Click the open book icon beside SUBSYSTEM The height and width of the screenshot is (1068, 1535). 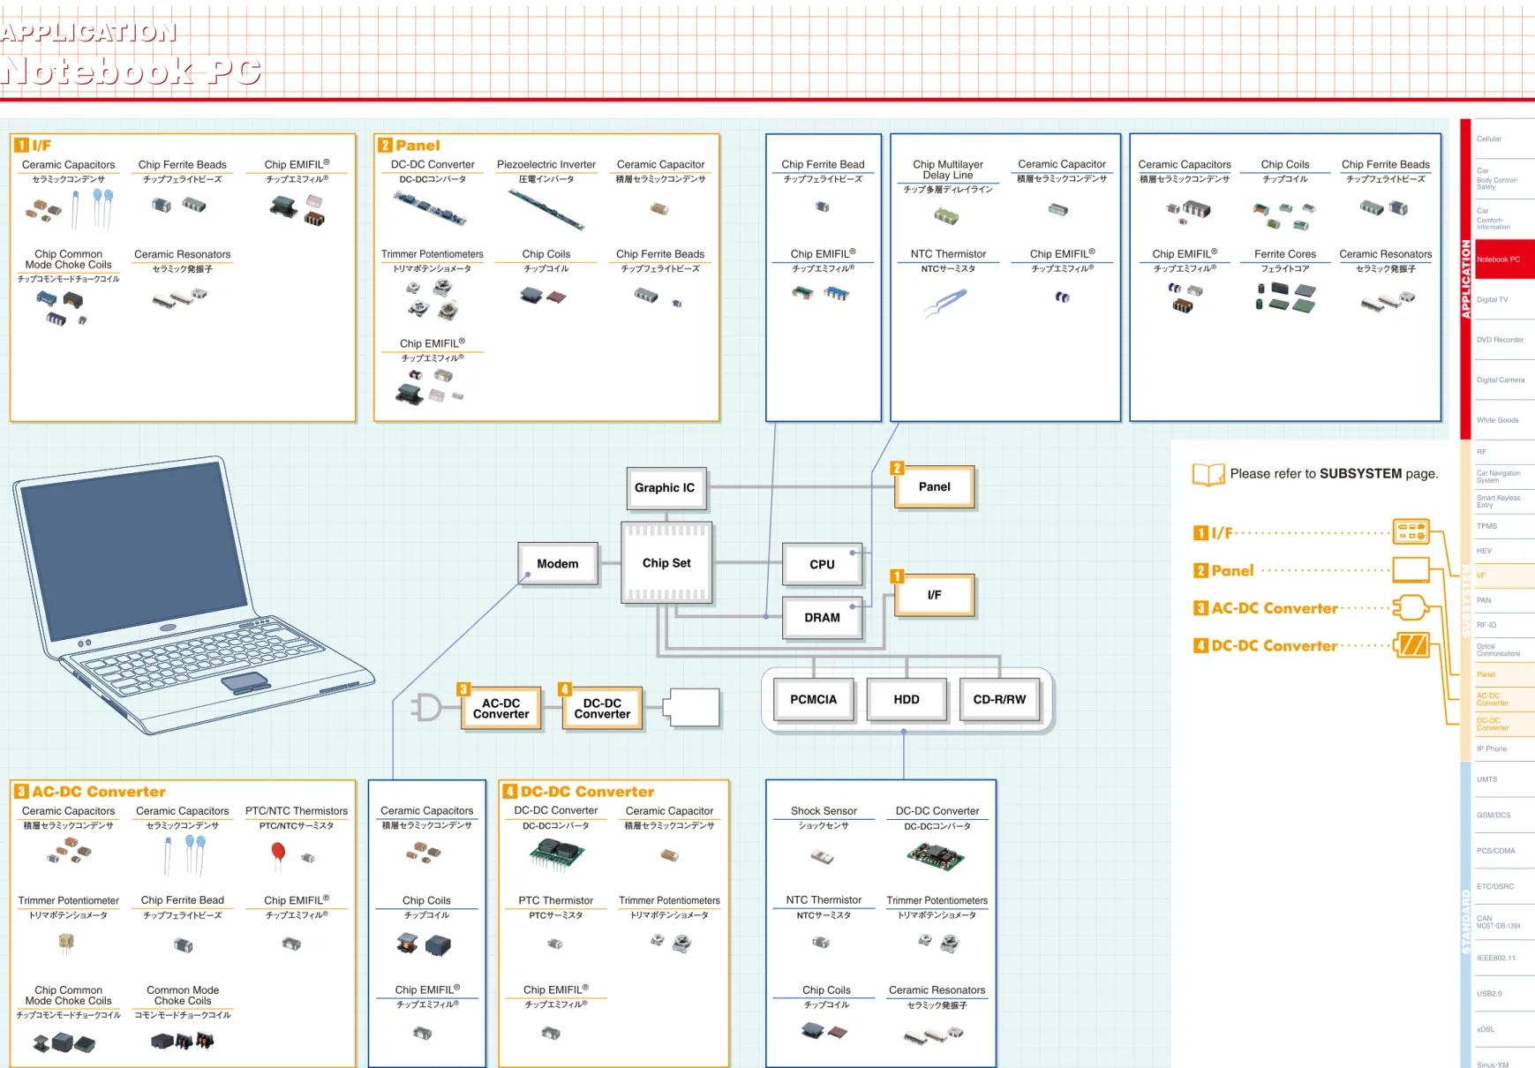click(1208, 474)
